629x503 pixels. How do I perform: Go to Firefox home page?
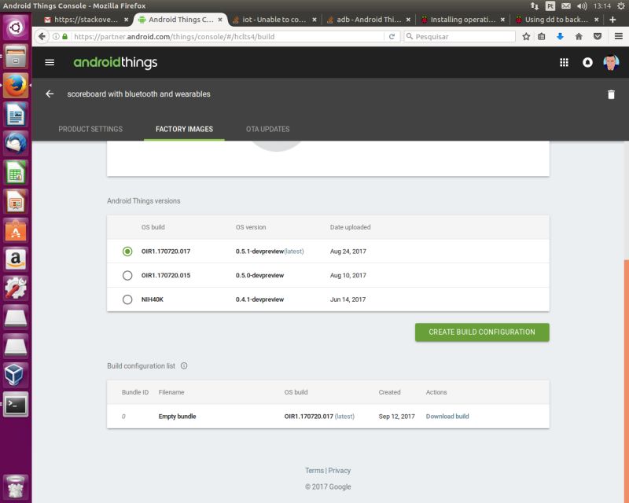(x=579, y=36)
